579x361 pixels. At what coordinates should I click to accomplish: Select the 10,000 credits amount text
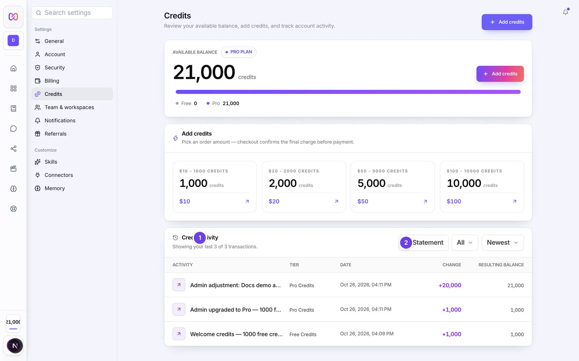[464, 183]
